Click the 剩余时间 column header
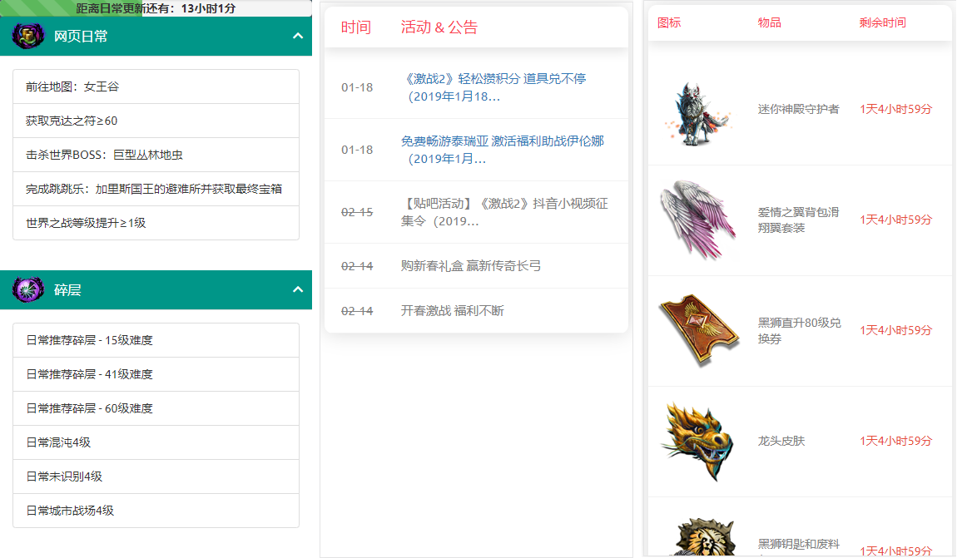The width and height of the screenshot is (957, 558). pyautogui.click(x=883, y=22)
